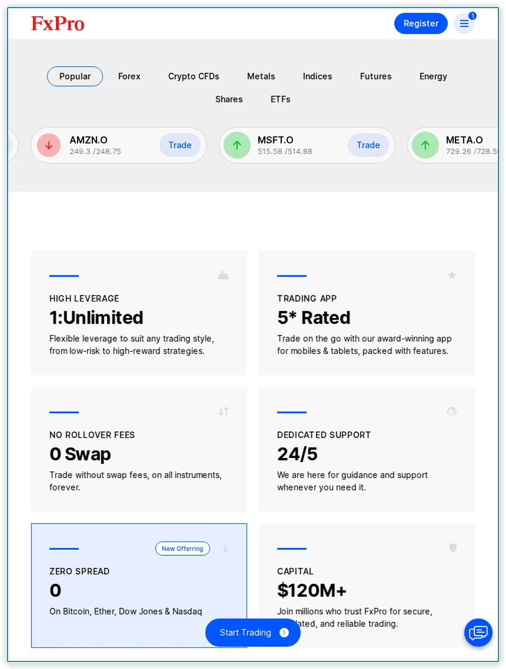Click the AMZN.O ticker name

tap(89, 140)
